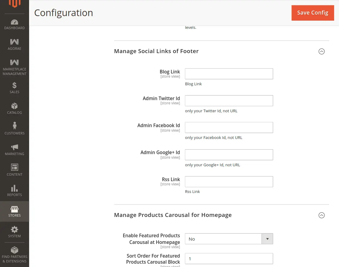Viewport: 339px width, 267px height.
Task: Click the Save Config button
Action: coord(313,13)
